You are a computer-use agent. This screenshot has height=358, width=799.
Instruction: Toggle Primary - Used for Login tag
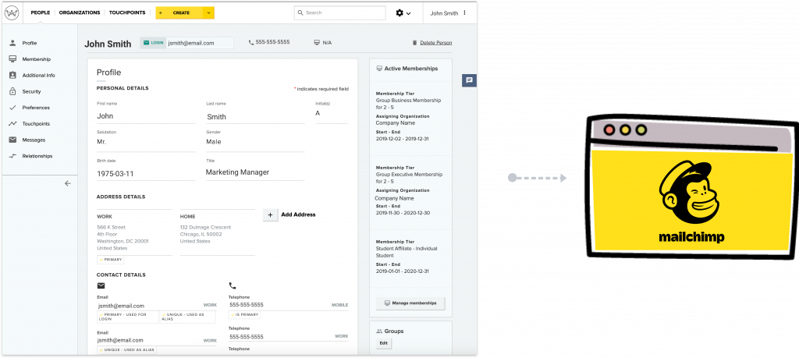127,317
